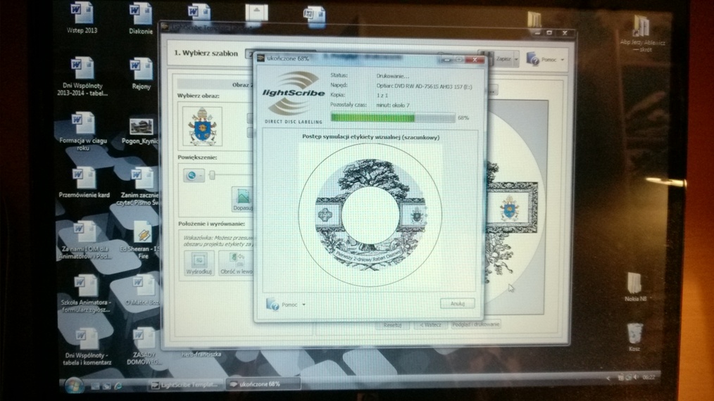714x401 pixels.
Task: Open the Nokia N8 folder
Action: click(x=634, y=287)
